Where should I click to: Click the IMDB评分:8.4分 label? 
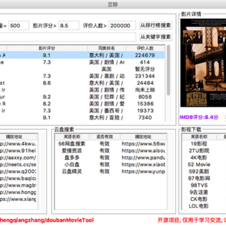coord(199,117)
